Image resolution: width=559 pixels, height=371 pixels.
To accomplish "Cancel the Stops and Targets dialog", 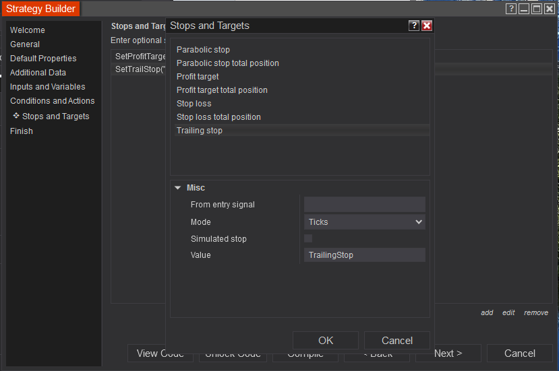I will 396,341.
